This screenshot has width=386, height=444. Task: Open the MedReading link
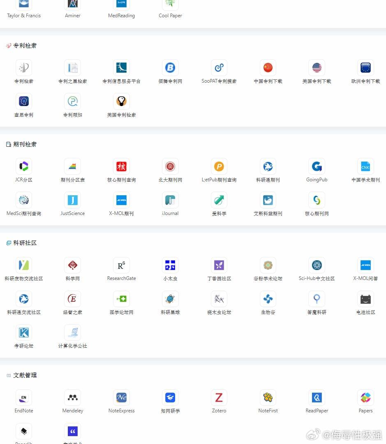pyautogui.click(x=122, y=16)
